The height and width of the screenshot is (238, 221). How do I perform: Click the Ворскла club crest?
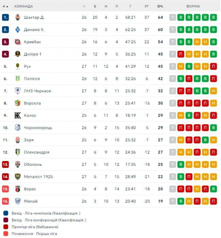pos(17,103)
